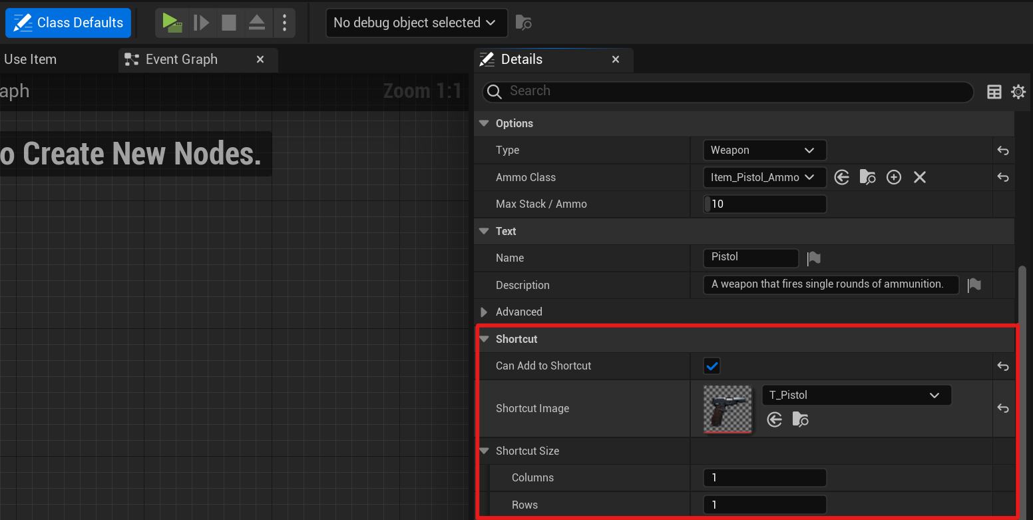Collapse the Shortcut section

484,339
